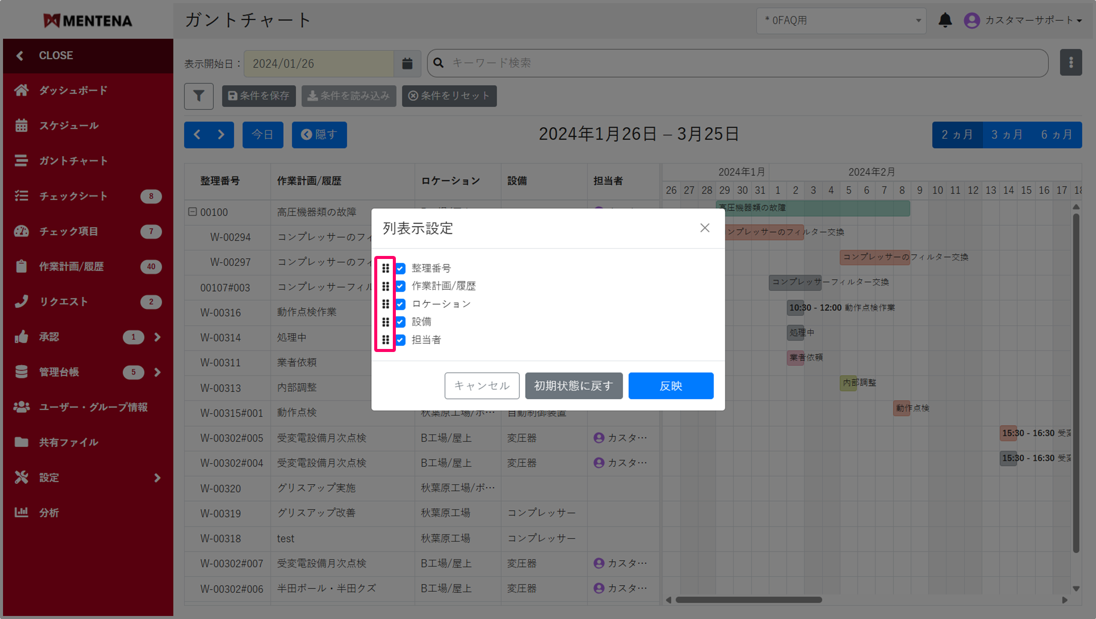Viewport: 1096px width, 619px height.
Task: Switch to the 6ヵ月 view tab
Action: coord(1056,135)
